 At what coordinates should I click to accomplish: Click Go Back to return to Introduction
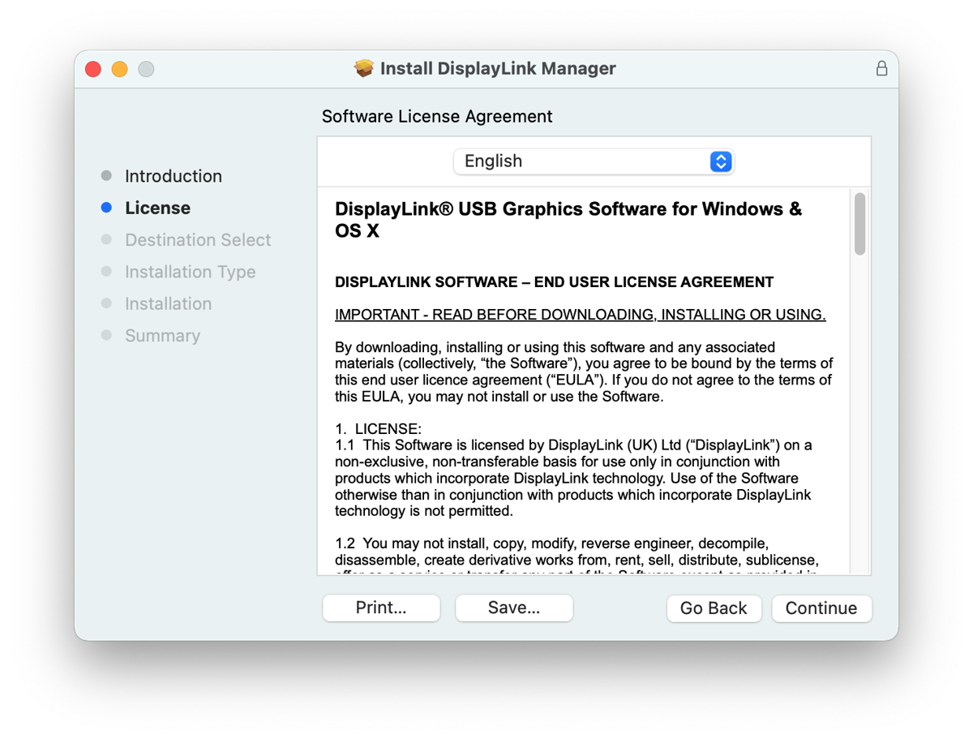click(x=714, y=608)
